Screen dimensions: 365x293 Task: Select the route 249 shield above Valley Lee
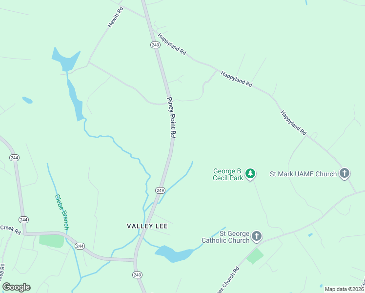[x=161, y=190]
